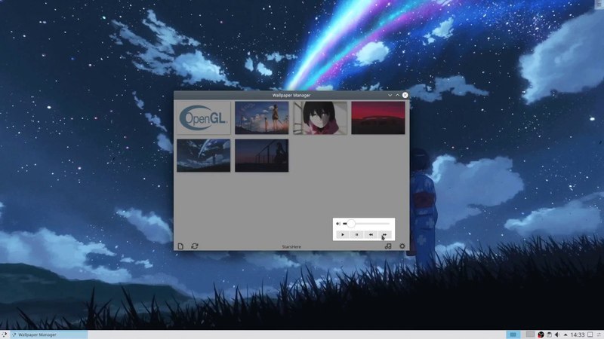Switch to the second virtual desktop pager

point(530,334)
